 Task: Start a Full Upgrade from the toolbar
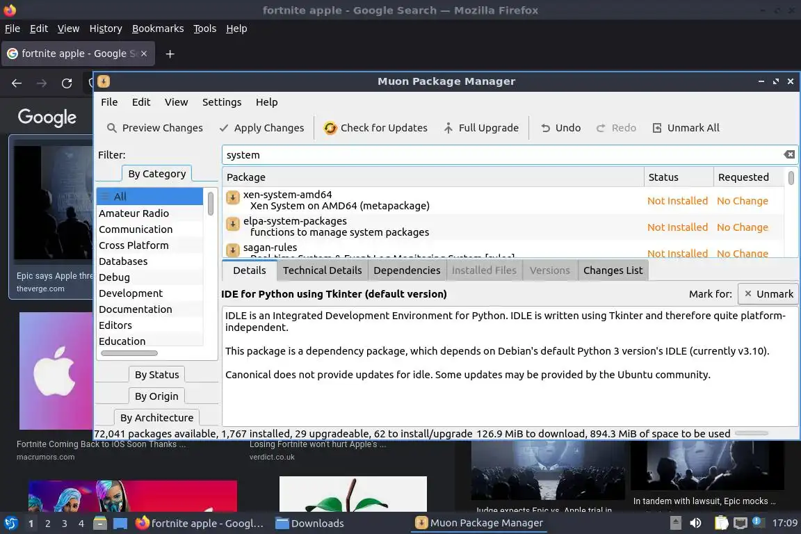pyautogui.click(x=480, y=128)
